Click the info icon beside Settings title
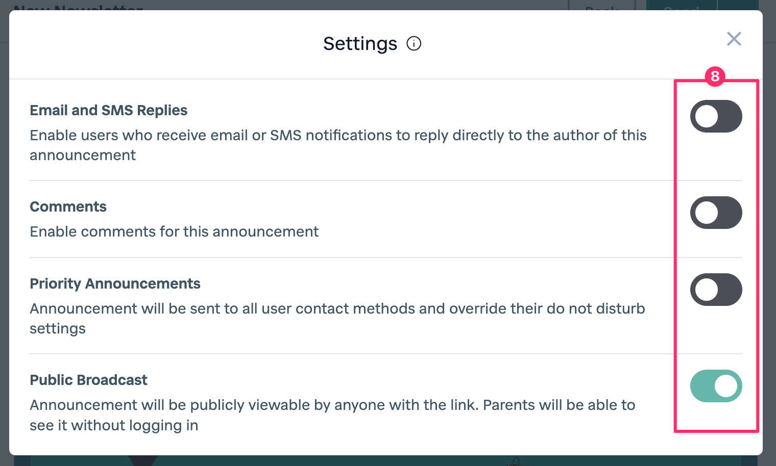The width and height of the screenshot is (776, 466). [x=414, y=44]
